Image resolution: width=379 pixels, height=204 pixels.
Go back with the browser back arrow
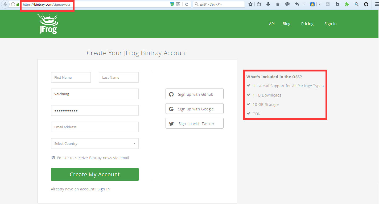pyautogui.click(x=5, y=4)
